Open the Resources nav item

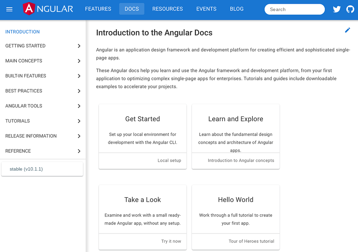[x=167, y=9]
